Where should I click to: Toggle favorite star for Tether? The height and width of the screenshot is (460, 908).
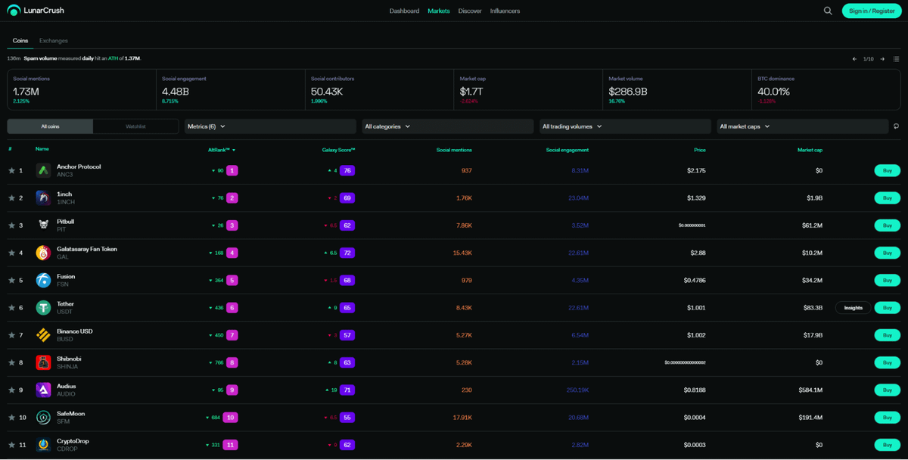11,308
